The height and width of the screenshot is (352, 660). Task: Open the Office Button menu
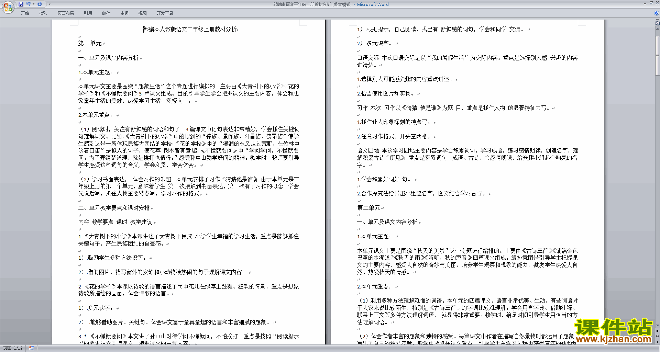point(8,7)
